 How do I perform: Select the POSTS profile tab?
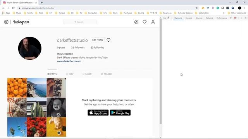(x=52, y=74)
